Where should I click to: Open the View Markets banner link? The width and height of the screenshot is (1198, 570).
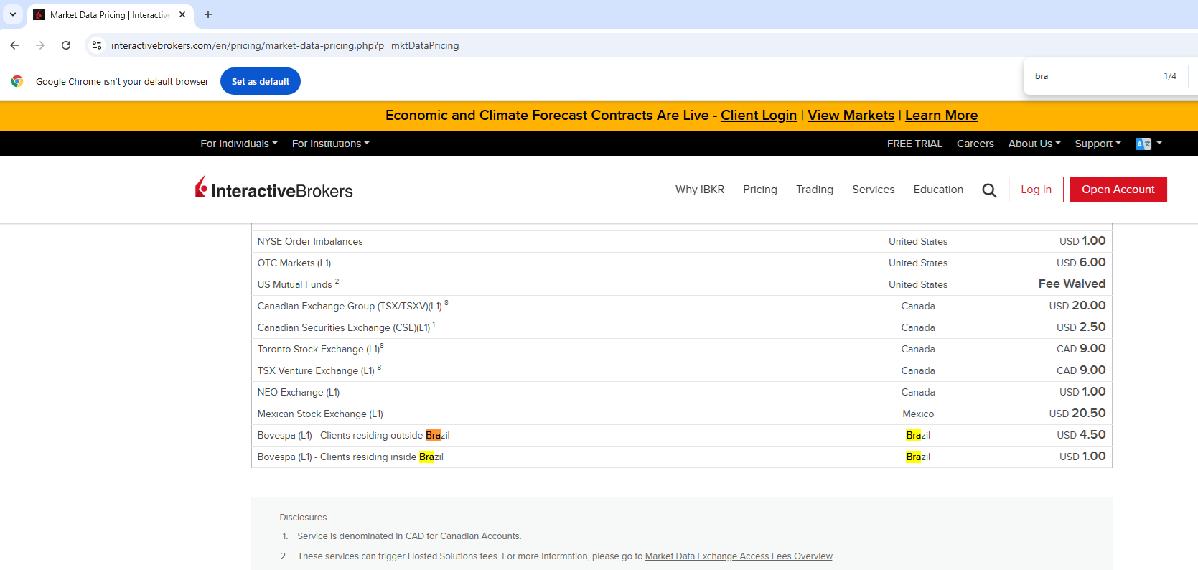pos(851,116)
